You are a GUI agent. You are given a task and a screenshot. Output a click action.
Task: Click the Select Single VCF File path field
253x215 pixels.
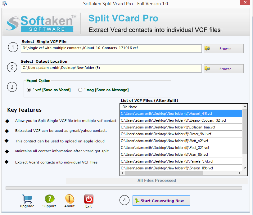click(111, 48)
